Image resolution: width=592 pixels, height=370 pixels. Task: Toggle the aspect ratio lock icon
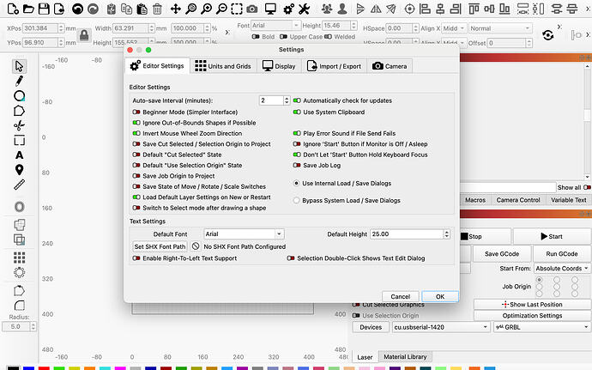84,35
